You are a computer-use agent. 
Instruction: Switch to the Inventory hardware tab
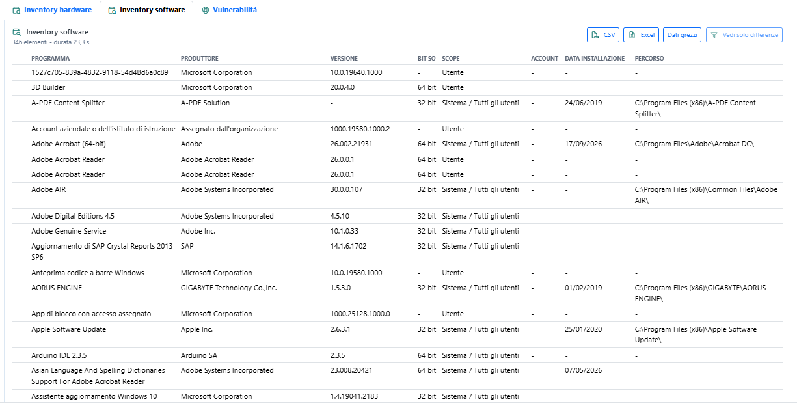pyautogui.click(x=52, y=10)
